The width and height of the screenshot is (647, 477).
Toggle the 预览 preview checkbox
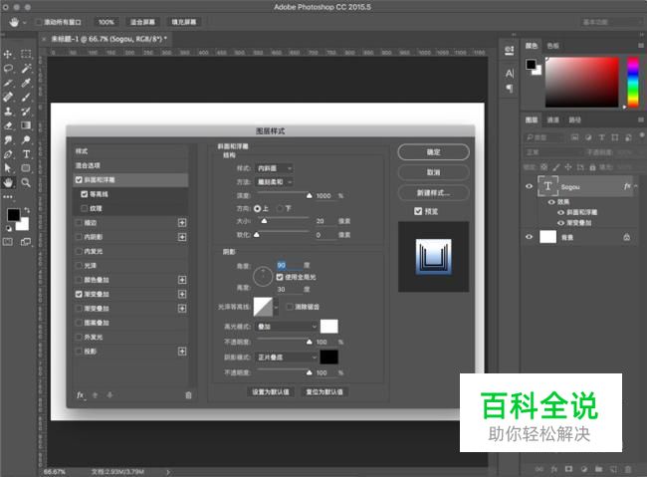click(418, 211)
